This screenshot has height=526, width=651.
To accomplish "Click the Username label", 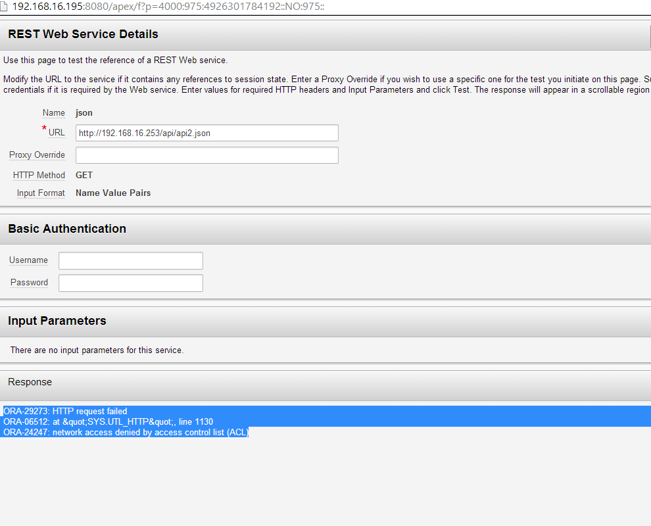I will pyautogui.click(x=28, y=260).
